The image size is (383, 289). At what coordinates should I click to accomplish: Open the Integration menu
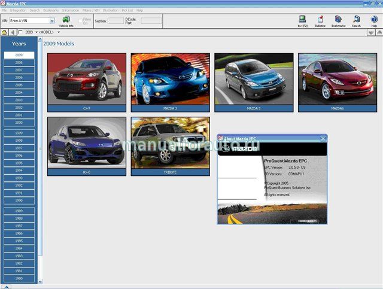(18, 10)
